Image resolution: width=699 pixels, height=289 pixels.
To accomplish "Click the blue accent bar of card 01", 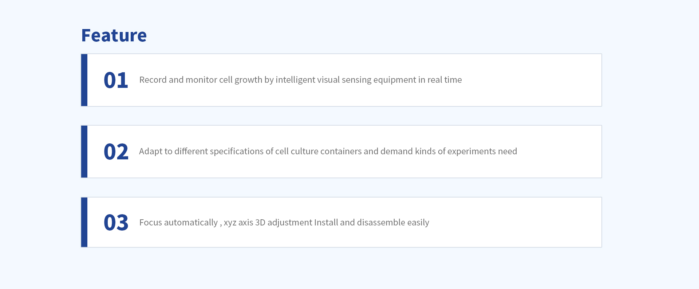I will pos(84,80).
